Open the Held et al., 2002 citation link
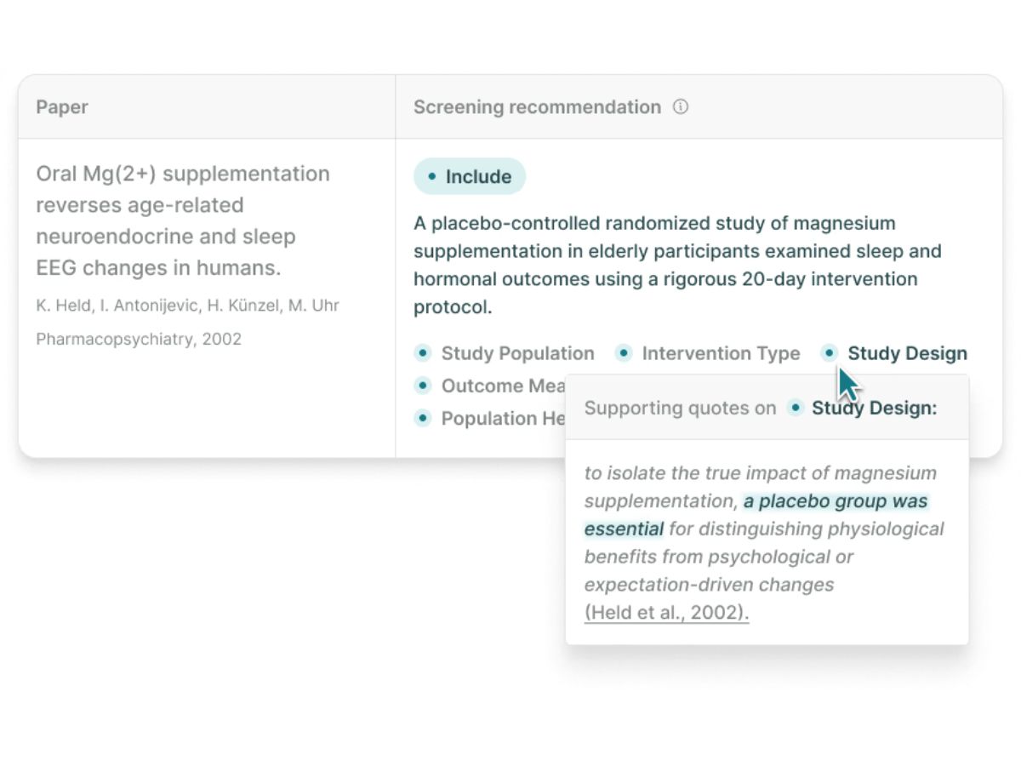Viewport: 1021px width, 766px height. point(666,613)
